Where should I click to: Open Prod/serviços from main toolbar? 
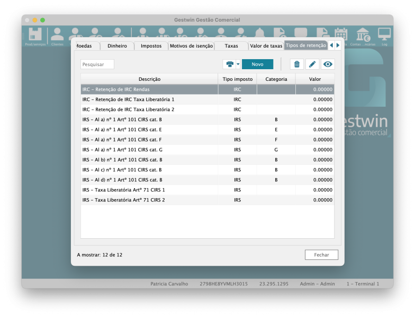tap(35, 36)
